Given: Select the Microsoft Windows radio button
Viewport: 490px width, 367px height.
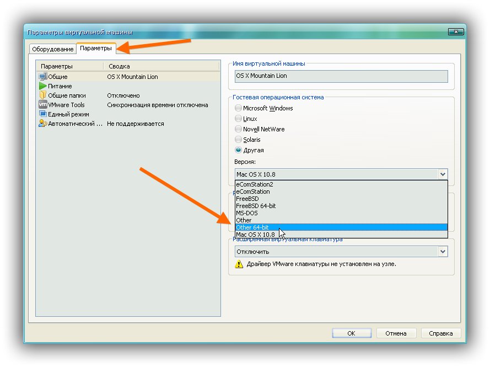Looking at the screenshot, I should [x=238, y=108].
